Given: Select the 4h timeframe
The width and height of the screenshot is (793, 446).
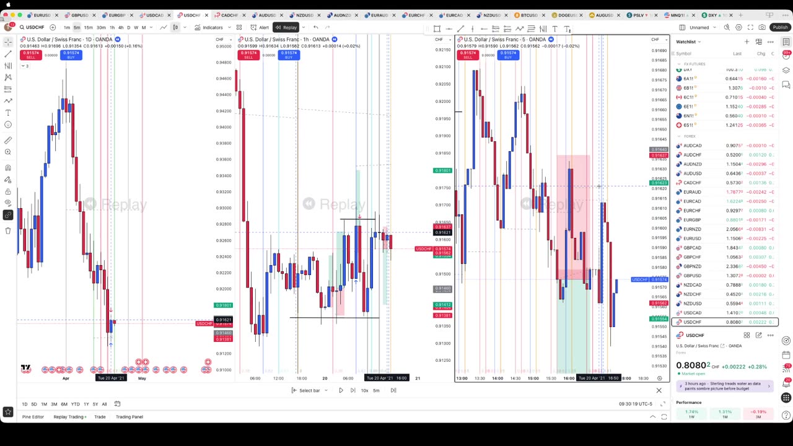Looking at the screenshot, I should [x=121, y=27].
